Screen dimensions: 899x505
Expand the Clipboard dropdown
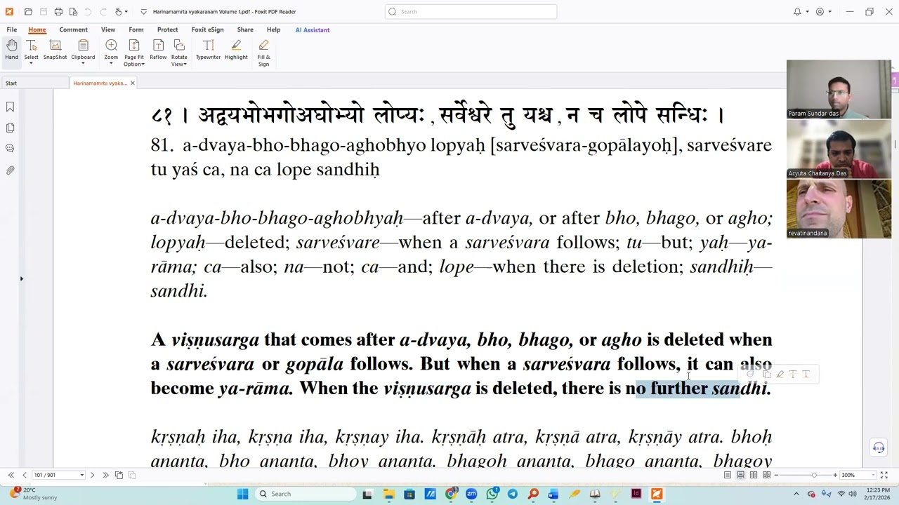coord(83,64)
